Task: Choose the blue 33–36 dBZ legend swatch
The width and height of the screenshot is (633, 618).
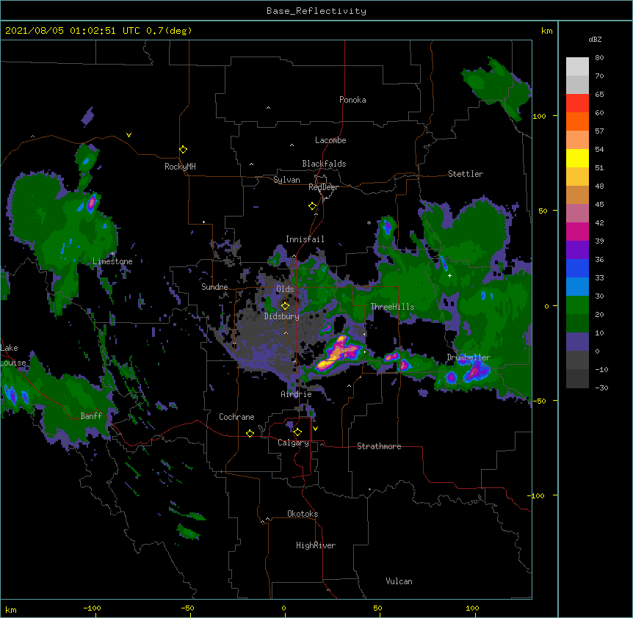Action: [x=577, y=268]
